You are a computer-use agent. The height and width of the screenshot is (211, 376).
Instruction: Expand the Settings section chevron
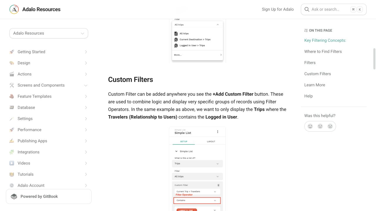[86, 119]
